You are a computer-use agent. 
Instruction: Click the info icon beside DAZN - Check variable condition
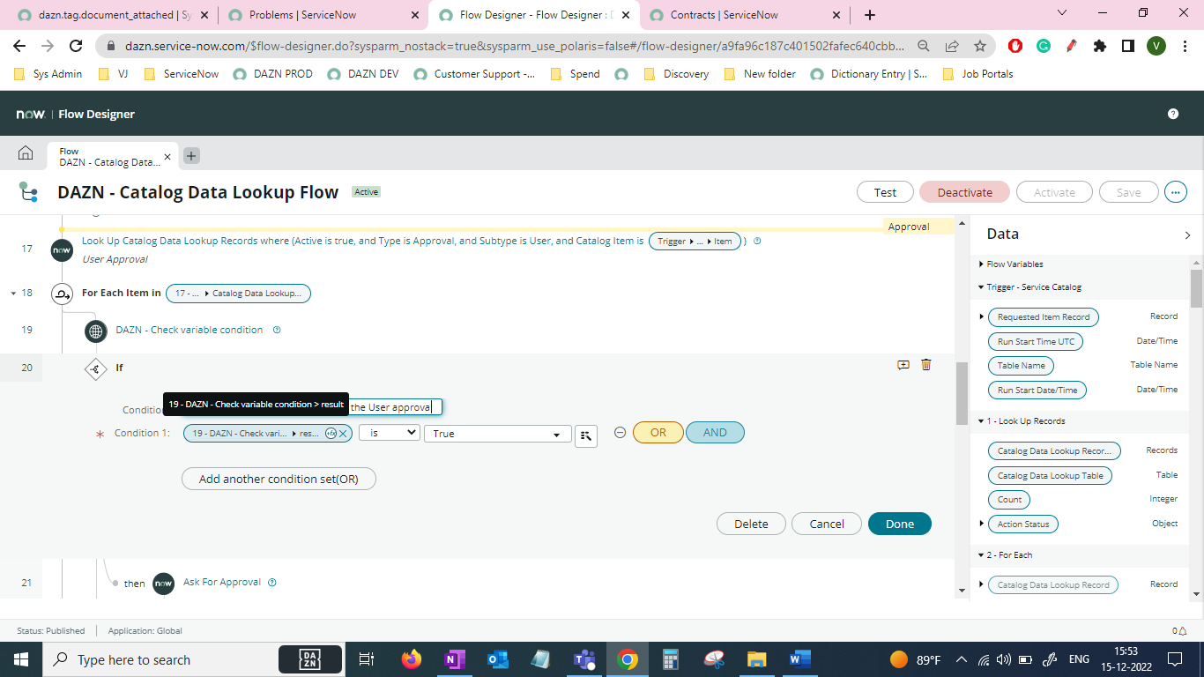tap(277, 330)
